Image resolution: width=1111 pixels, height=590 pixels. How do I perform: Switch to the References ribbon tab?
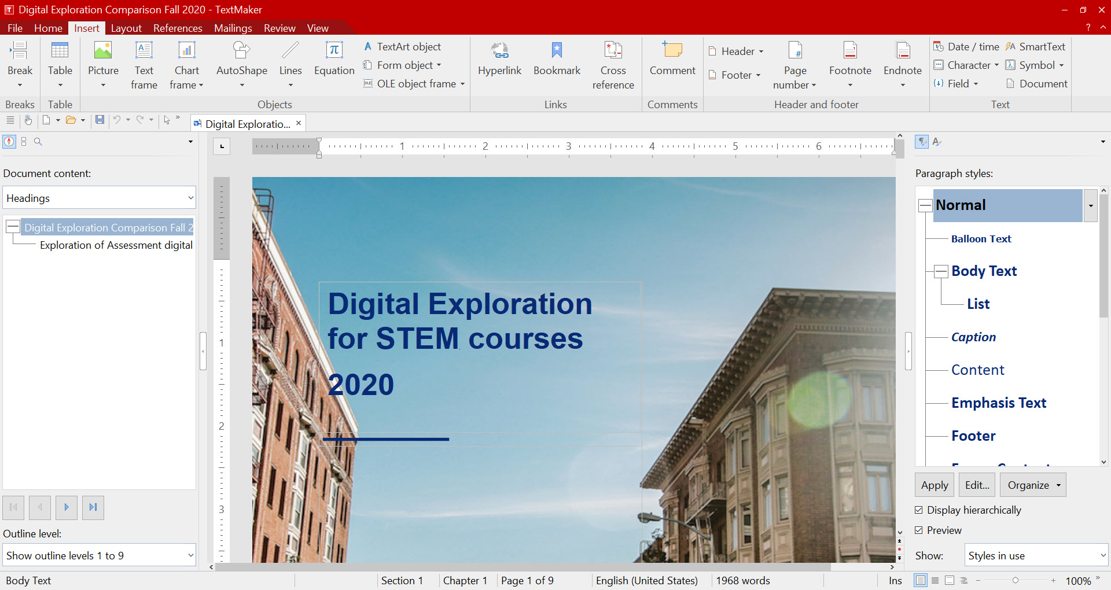(178, 28)
